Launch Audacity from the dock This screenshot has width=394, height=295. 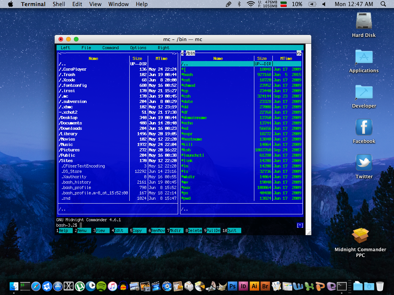pos(123,286)
